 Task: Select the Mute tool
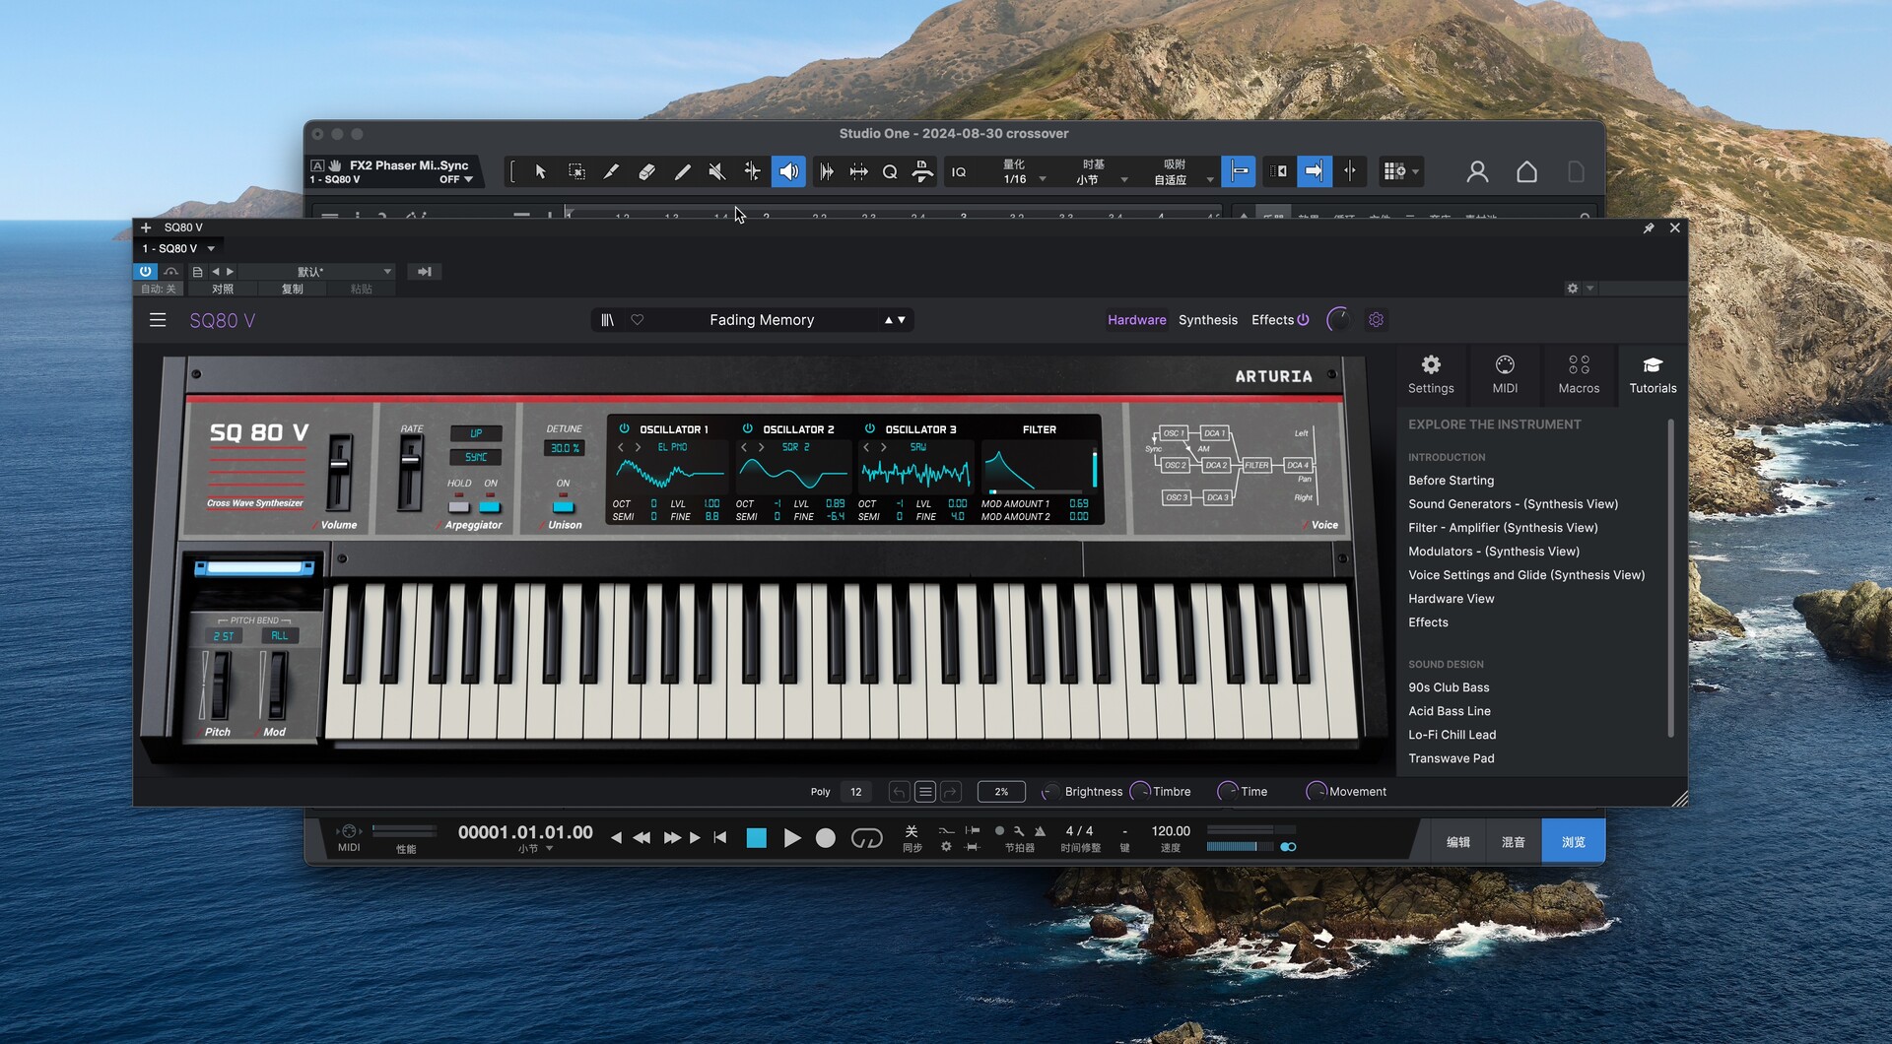coord(717,171)
